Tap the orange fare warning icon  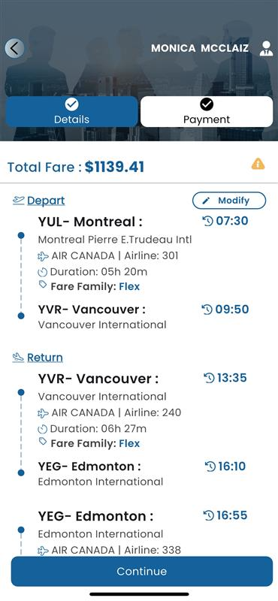pos(258,164)
